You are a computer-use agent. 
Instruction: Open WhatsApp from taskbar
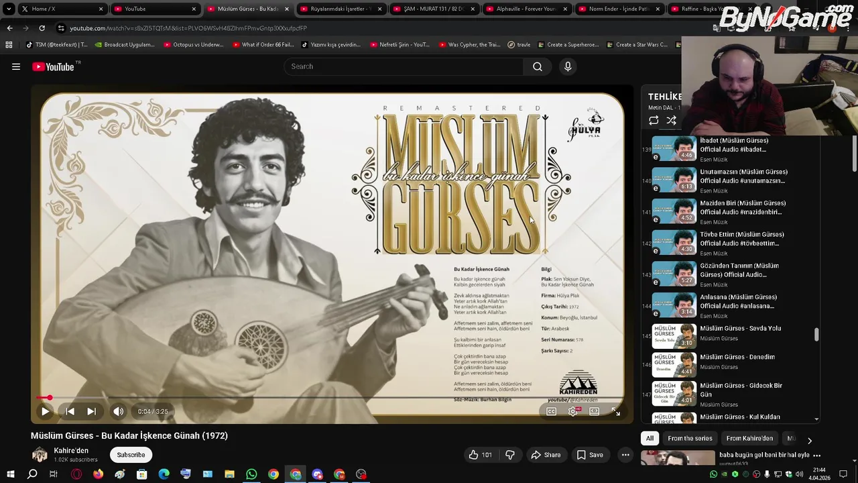point(251,474)
